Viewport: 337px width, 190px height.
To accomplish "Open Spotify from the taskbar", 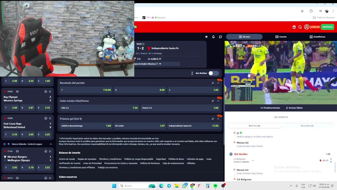I will tap(215, 186).
